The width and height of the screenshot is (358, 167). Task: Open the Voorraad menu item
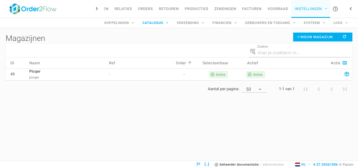[278, 9]
